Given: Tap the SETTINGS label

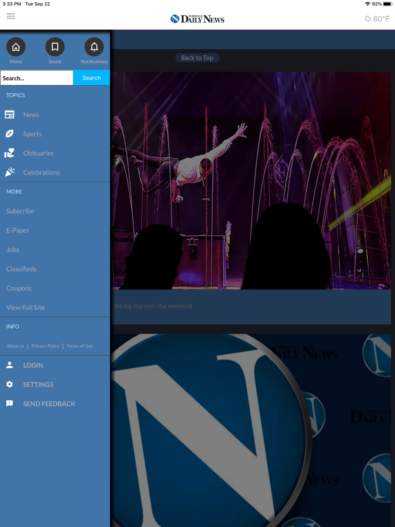Looking at the screenshot, I should tap(38, 384).
